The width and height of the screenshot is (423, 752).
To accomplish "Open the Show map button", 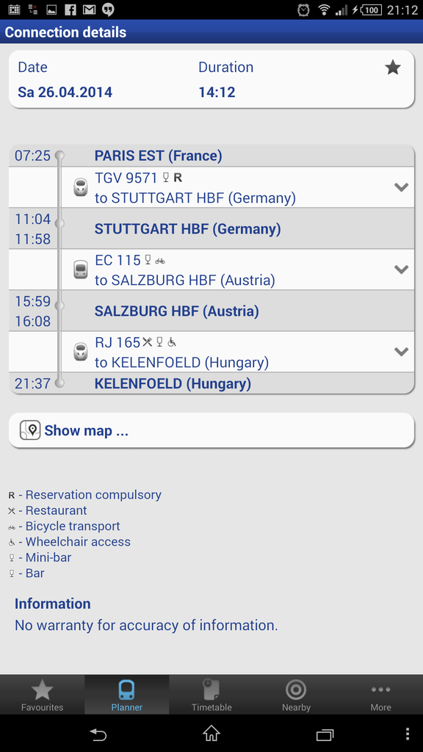I will point(211,430).
